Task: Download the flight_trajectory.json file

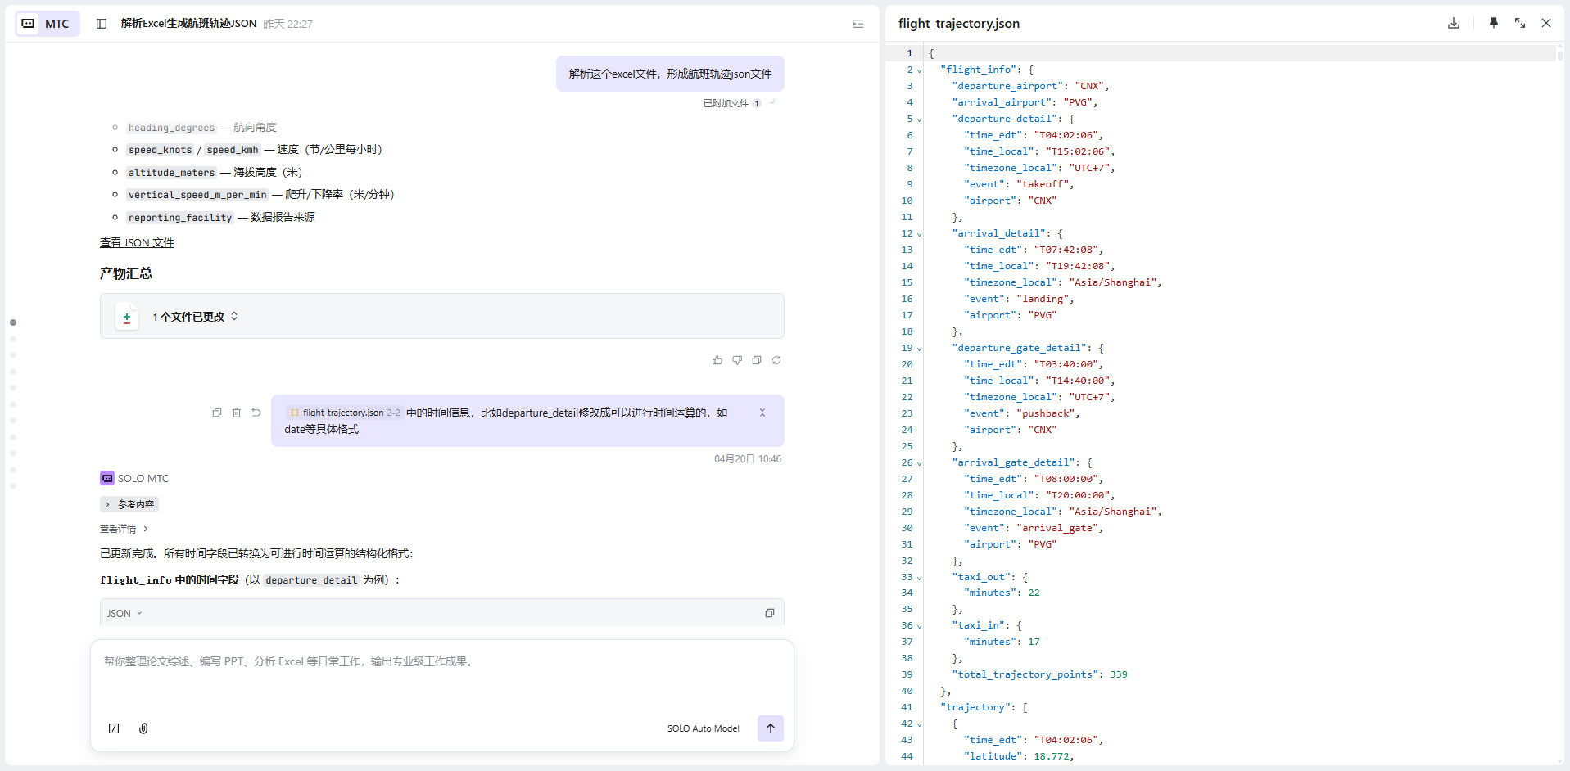Action: click(1454, 23)
